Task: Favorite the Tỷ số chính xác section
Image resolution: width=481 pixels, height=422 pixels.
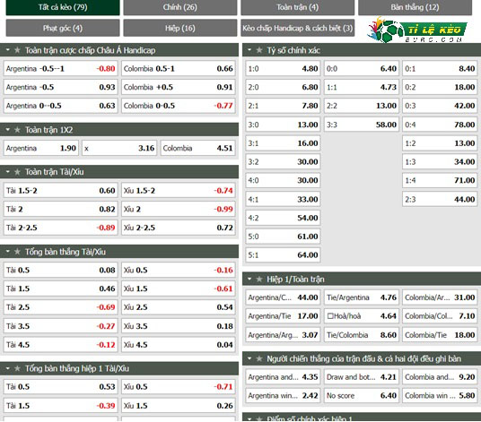Action: [x=259, y=50]
